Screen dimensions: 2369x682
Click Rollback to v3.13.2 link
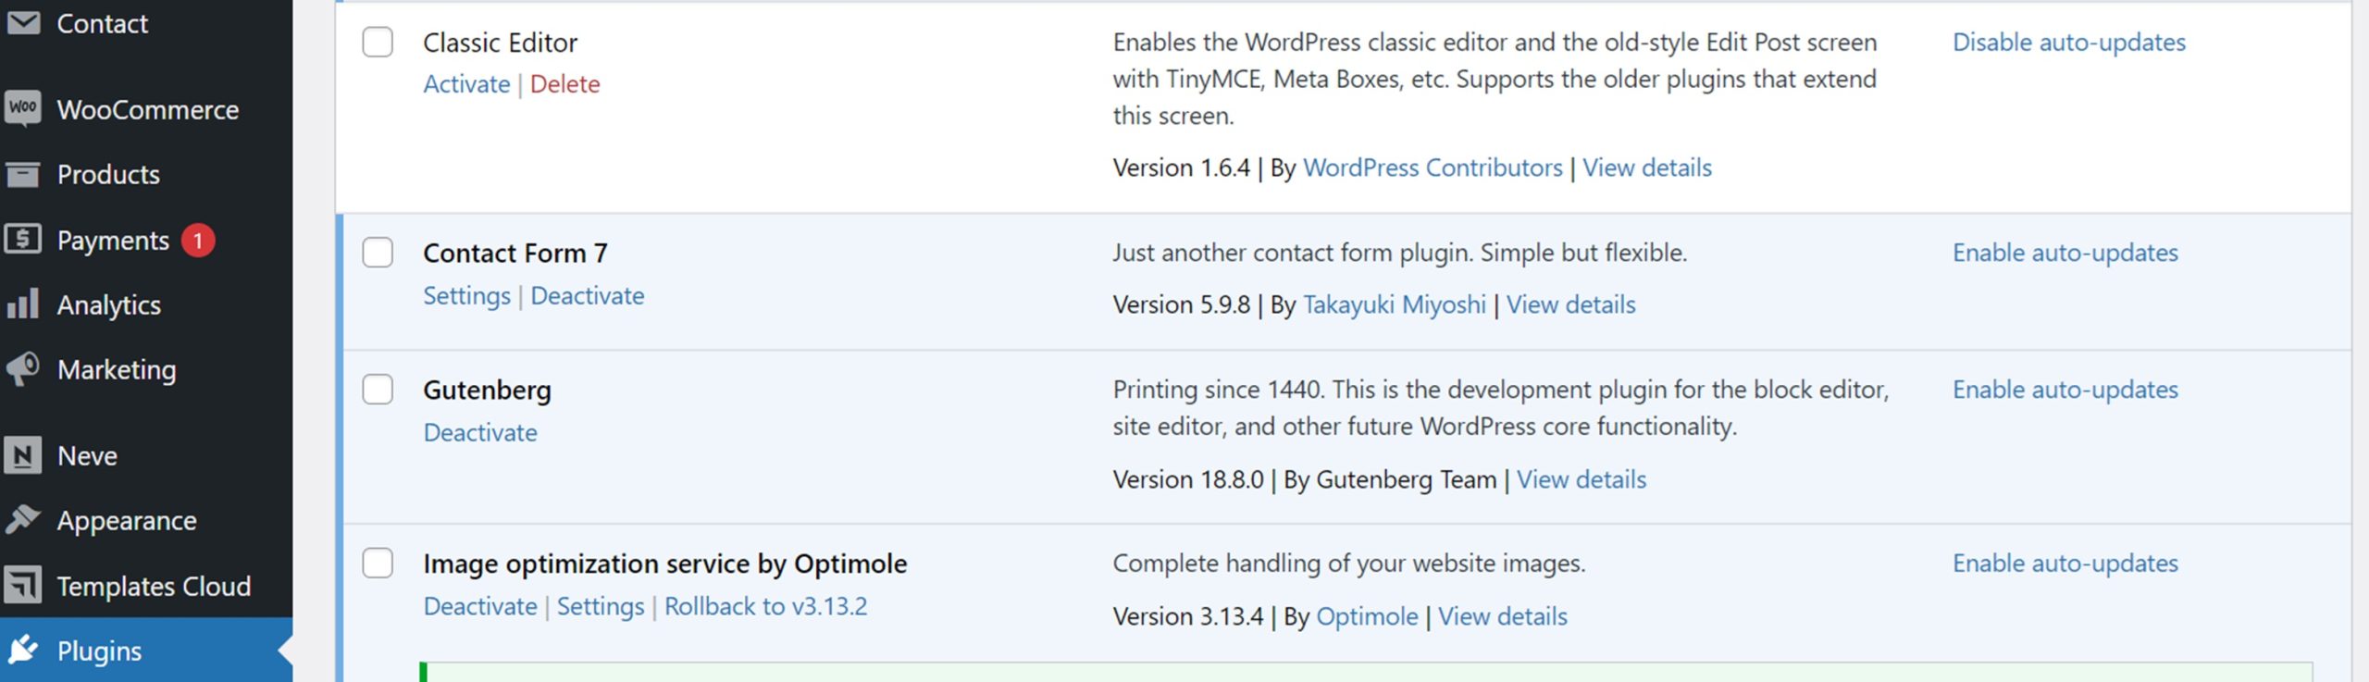[766, 607]
